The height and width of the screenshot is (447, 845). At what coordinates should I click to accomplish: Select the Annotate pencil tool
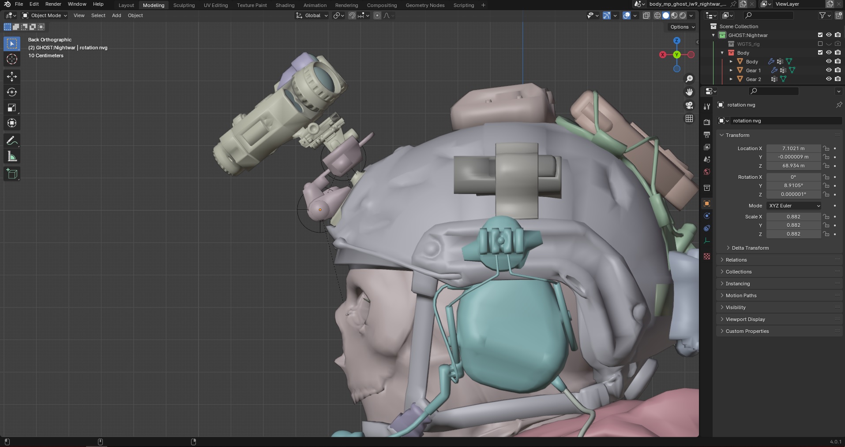(x=12, y=141)
